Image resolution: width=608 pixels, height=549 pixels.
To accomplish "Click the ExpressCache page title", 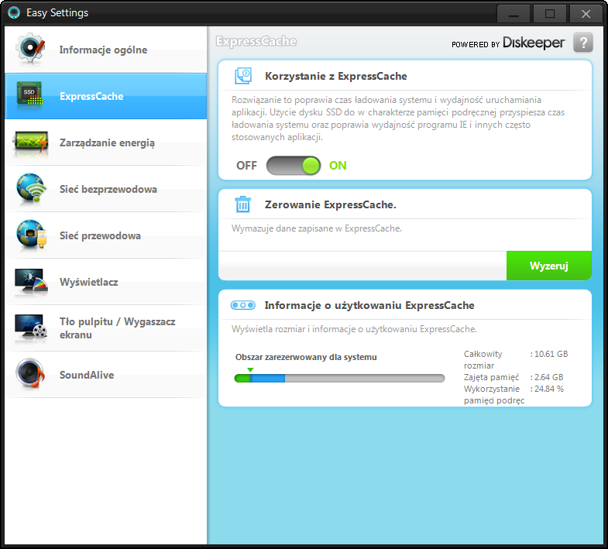I will pyautogui.click(x=256, y=41).
